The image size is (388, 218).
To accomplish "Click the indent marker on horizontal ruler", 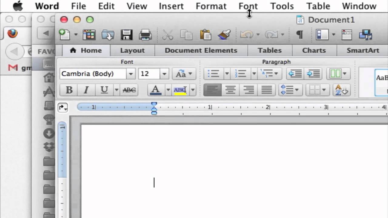I will coord(154,108).
